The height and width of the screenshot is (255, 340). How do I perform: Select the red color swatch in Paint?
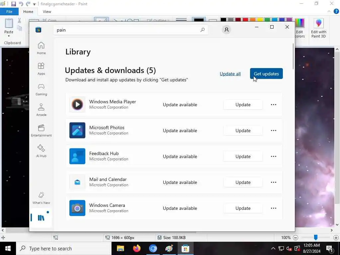coord(245,20)
